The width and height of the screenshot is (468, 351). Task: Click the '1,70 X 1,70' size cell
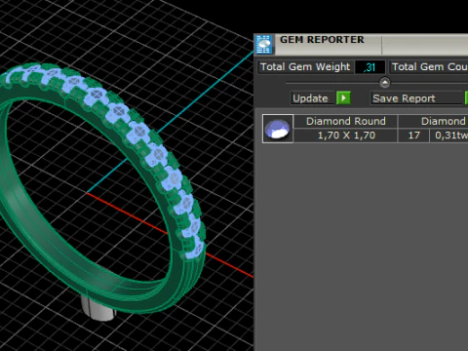(x=346, y=136)
